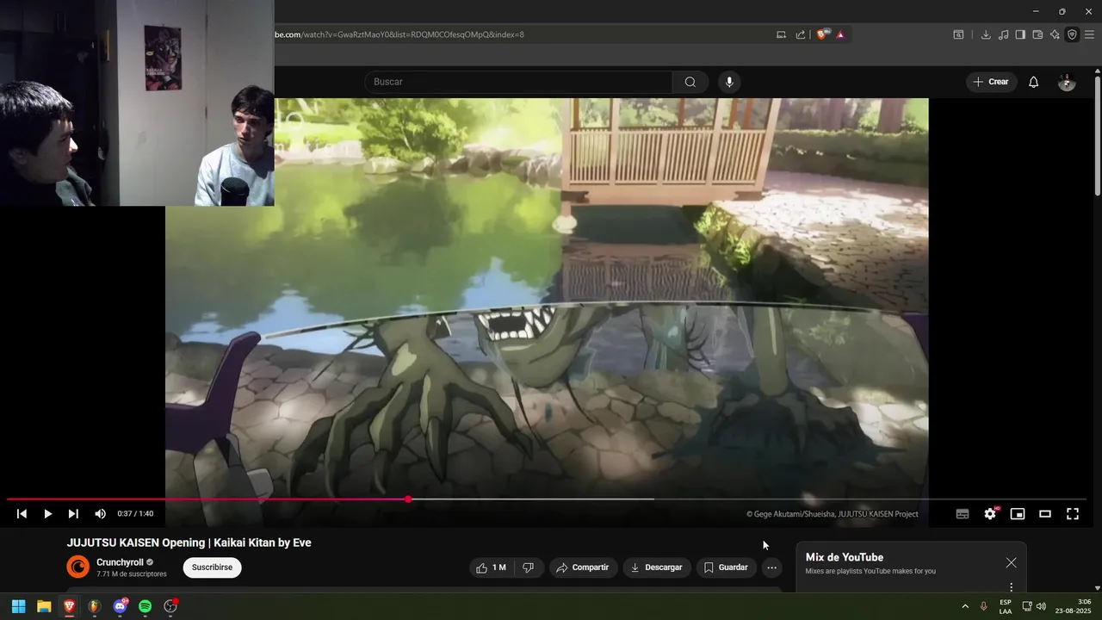Click the ESP LAA language indicator
Image resolution: width=1102 pixels, height=620 pixels.
[x=1006, y=606]
